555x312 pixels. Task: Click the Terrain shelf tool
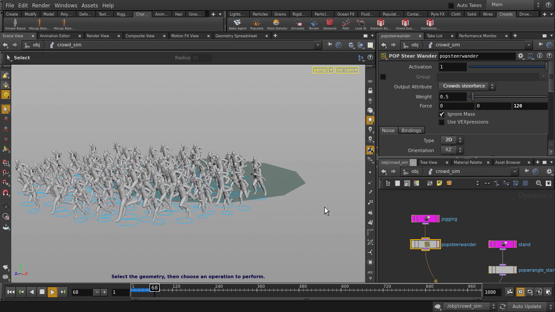(313, 24)
